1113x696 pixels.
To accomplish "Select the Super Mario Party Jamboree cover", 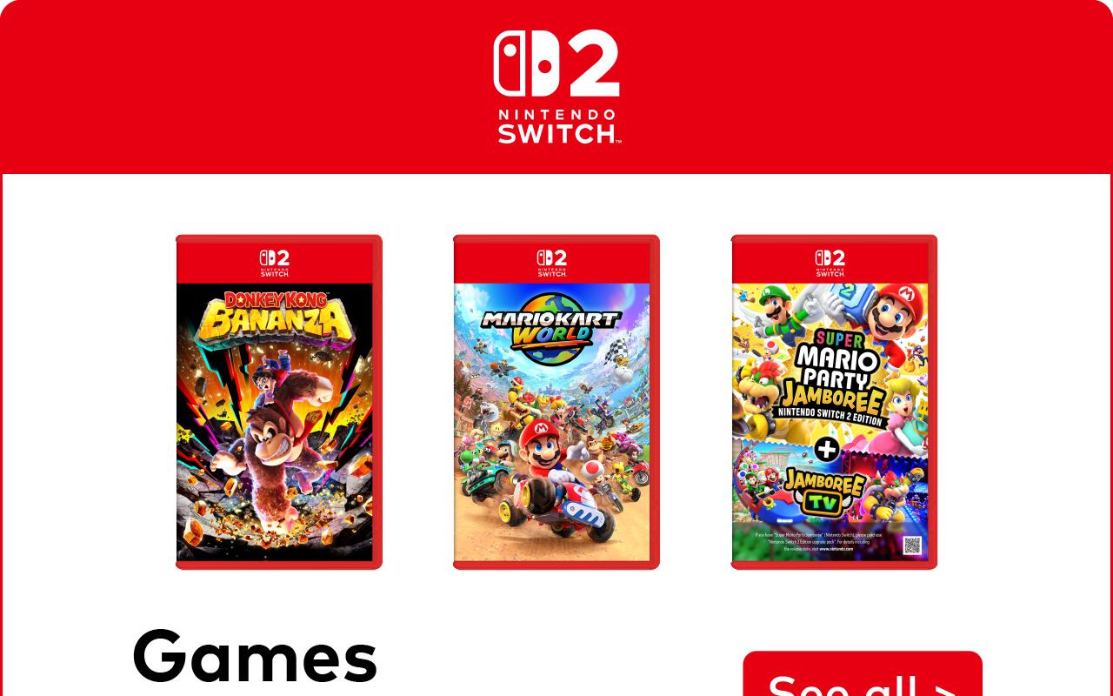I will 834,402.
